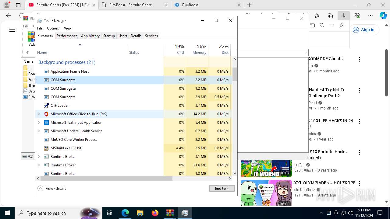Click the Task Manager vertical scrollbar thumb
Image resolution: width=390 pixels, height=219 pixels.
[235, 74]
